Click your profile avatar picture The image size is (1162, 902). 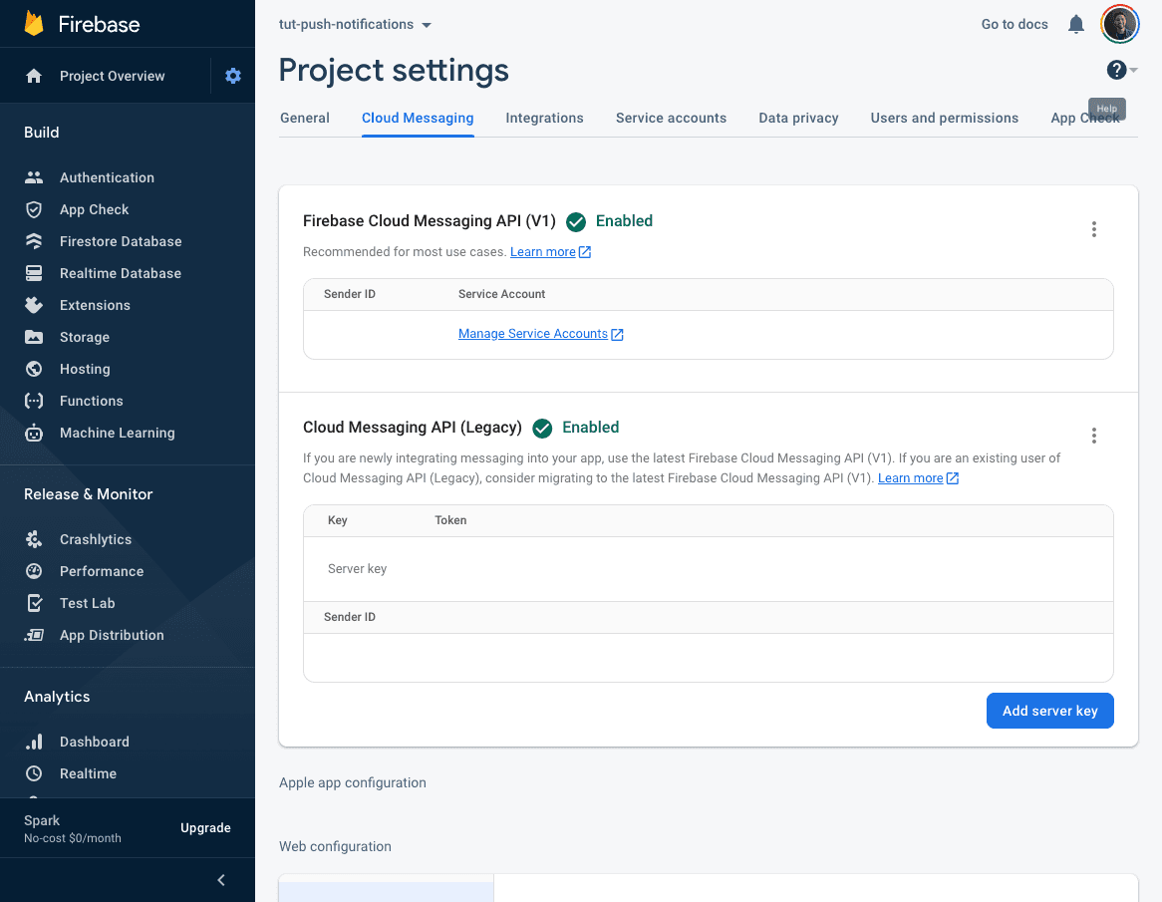tap(1119, 24)
